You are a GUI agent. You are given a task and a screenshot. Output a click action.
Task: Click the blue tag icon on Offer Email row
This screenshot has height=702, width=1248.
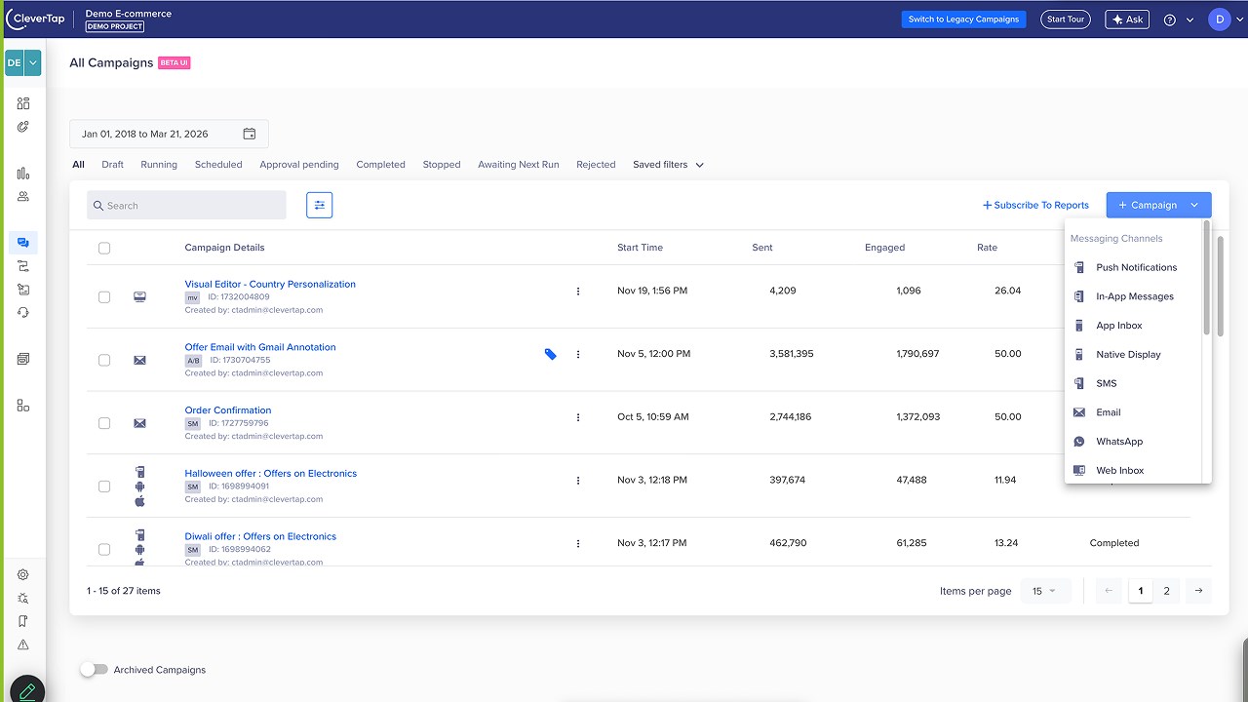pyautogui.click(x=551, y=354)
